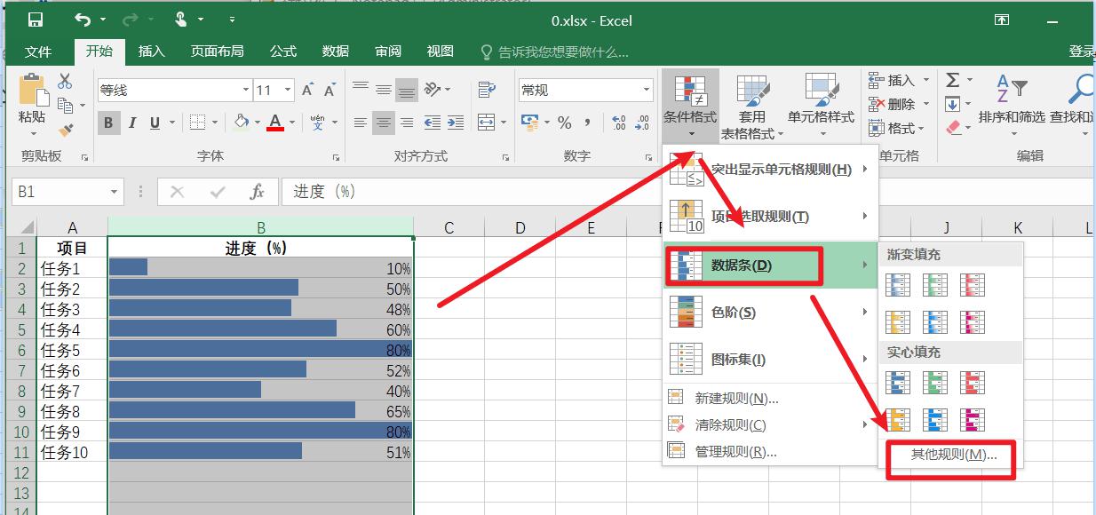This screenshot has height=515, width=1096.
Task: Toggle right text alignment
Action: click(407, 123)
